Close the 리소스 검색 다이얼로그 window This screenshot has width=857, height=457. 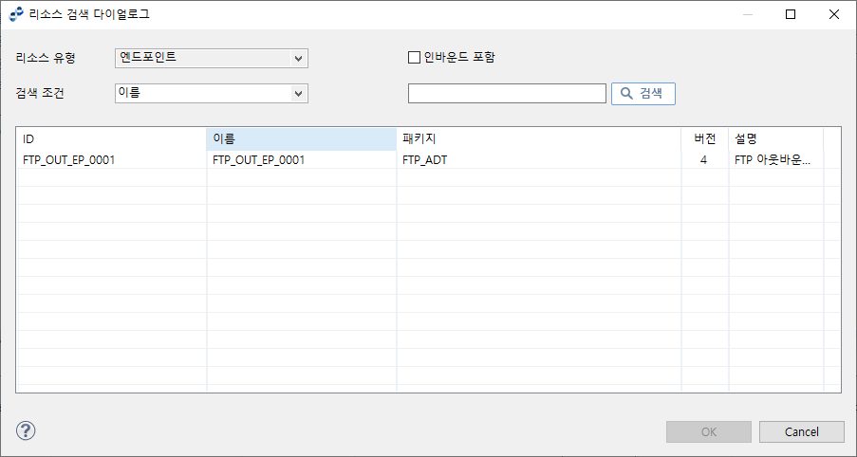834,15
